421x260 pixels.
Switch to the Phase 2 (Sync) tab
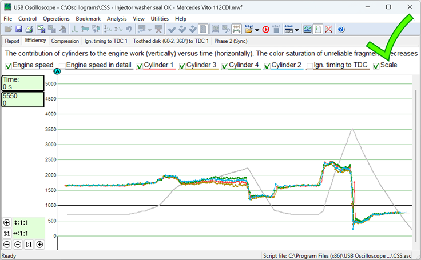tap(232, 41)
